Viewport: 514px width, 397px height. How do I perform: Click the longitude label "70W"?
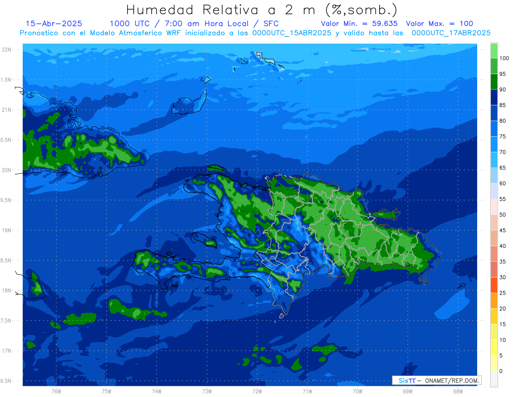click(x=358, y=391)
